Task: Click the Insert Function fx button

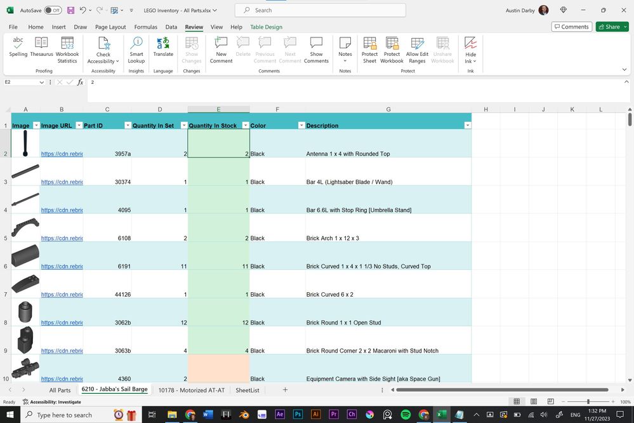Action: click(80, 82)
